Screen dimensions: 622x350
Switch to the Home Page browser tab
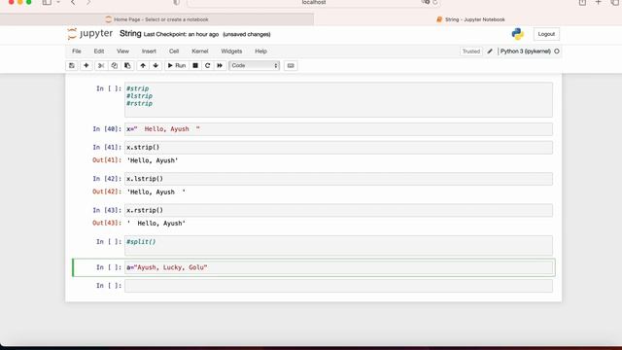point(156,19)
